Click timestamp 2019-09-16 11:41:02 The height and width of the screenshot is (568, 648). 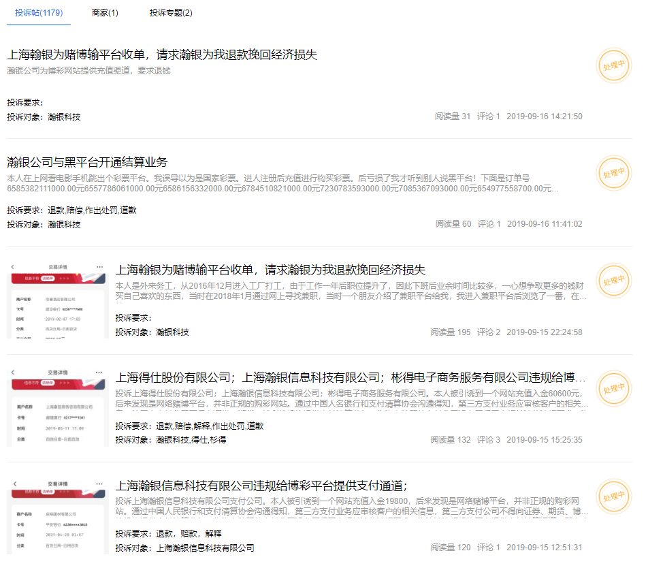click(545, 224)
